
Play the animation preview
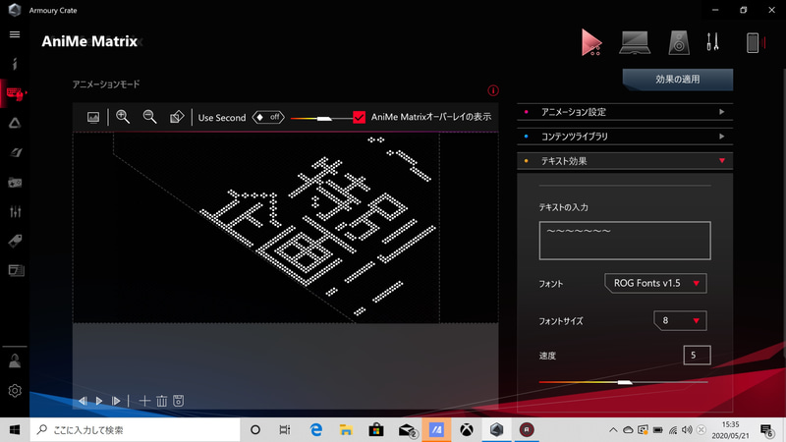pyautogui.click(x=99, y=401)
